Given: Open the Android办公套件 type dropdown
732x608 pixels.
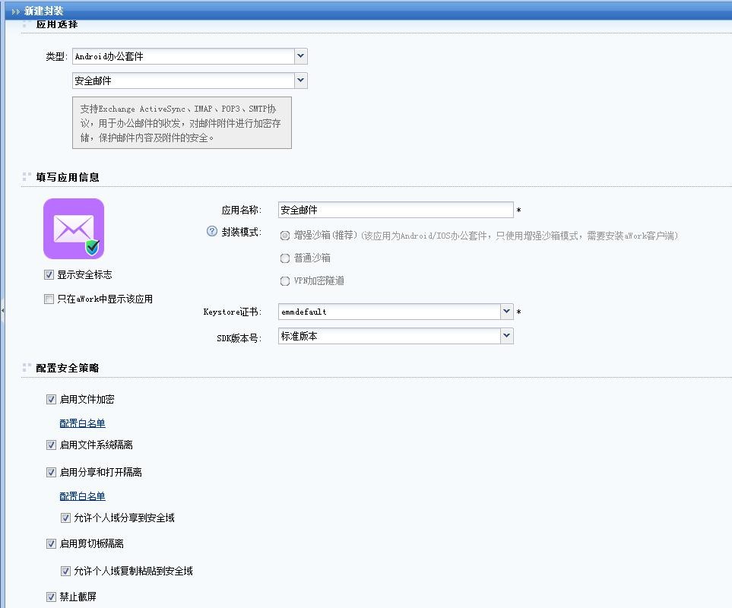Looking at the screenshot, I should click(x=301, y=56).
